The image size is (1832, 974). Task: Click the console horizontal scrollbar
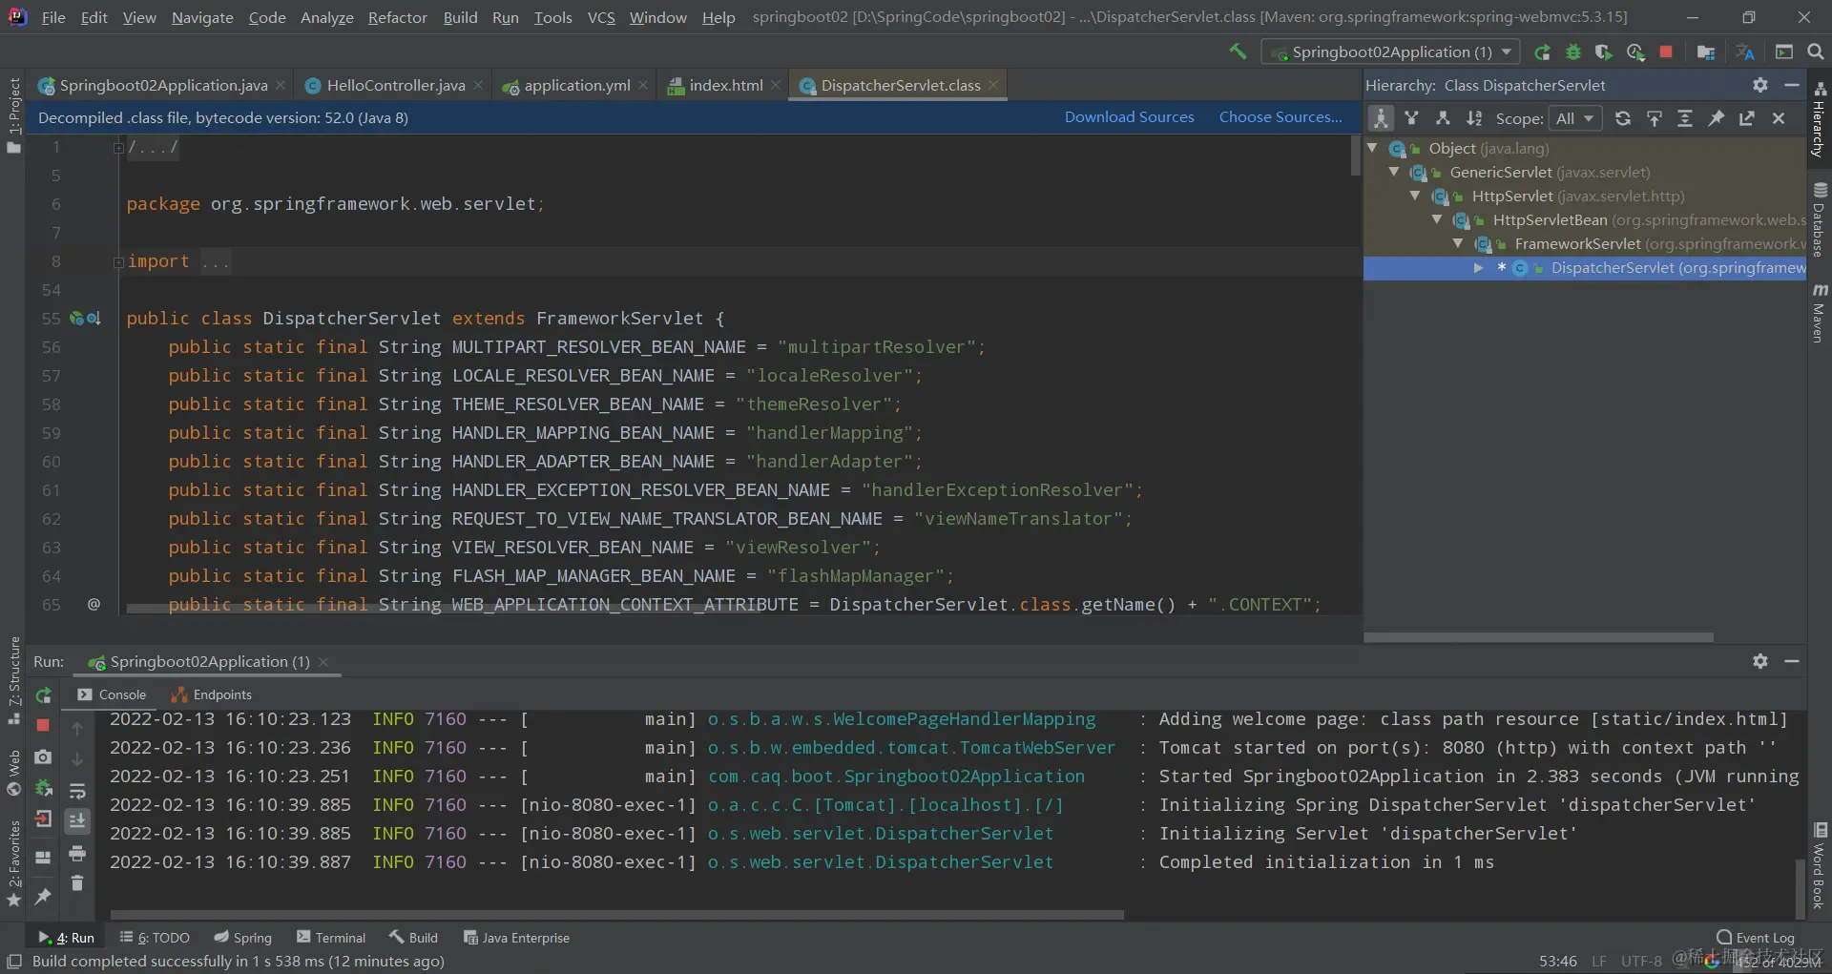(616, 915)
